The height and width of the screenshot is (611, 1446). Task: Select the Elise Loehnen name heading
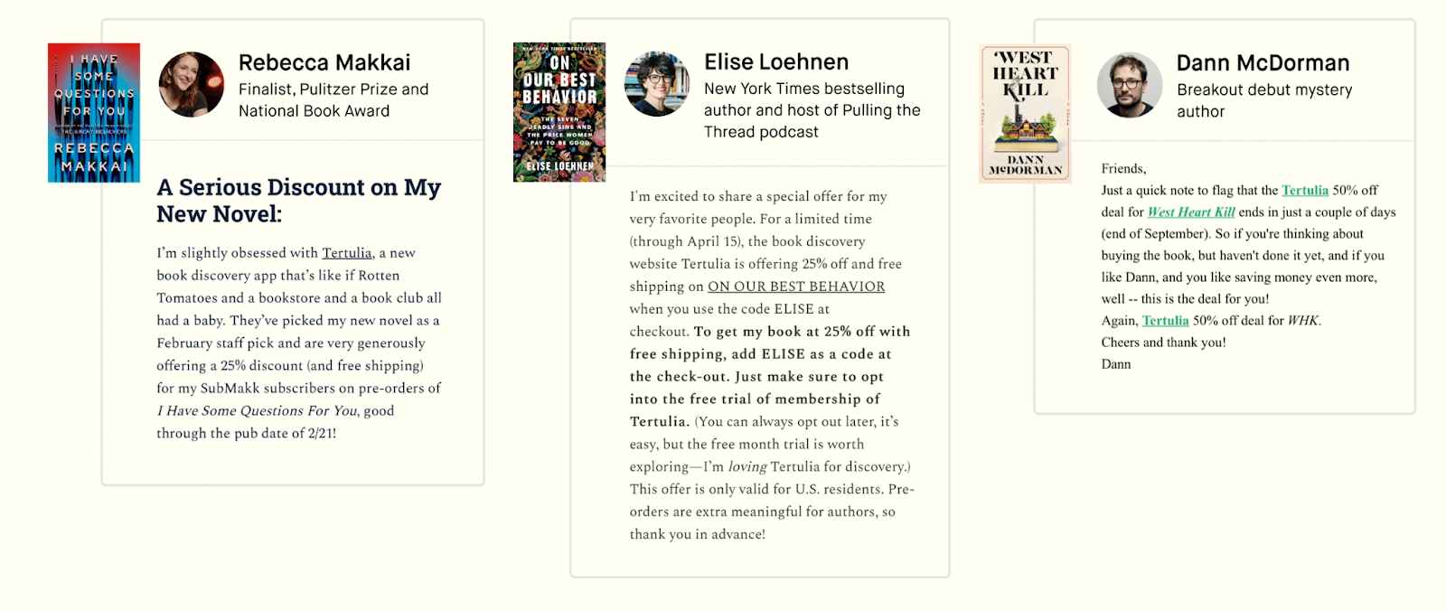point(776,61)
